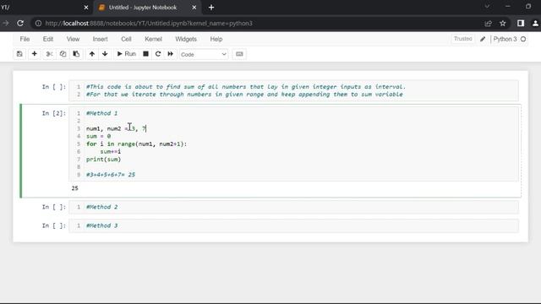Click the output value 25

pos(75,188)
